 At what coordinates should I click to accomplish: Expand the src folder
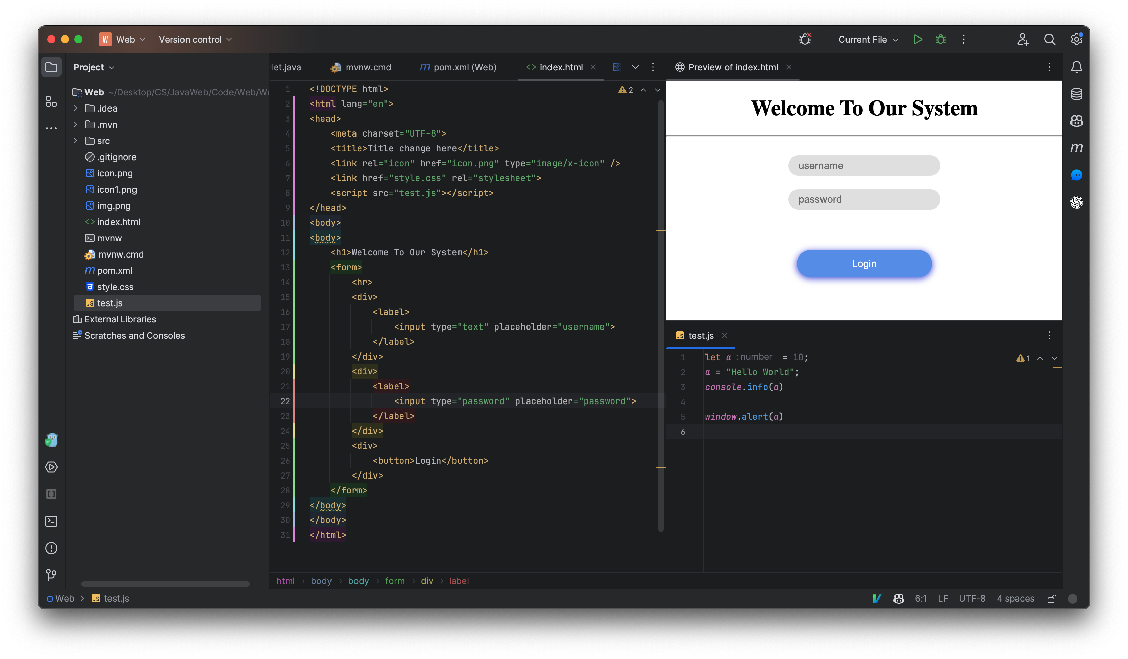76,141
